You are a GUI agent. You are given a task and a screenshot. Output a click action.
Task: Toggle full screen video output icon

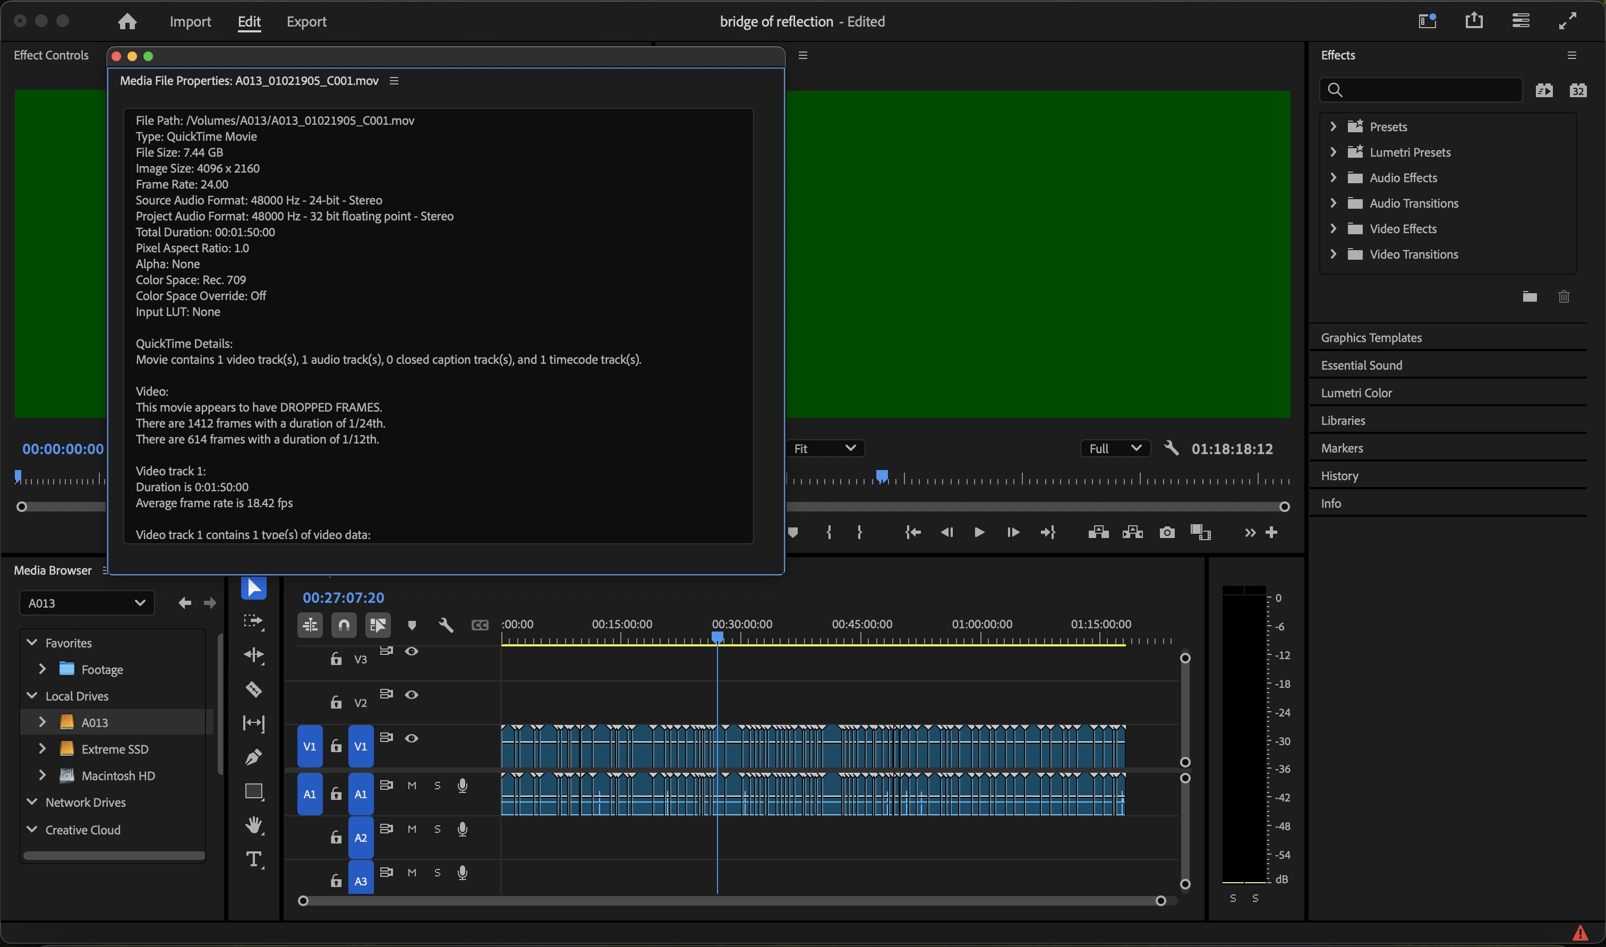1568,21
